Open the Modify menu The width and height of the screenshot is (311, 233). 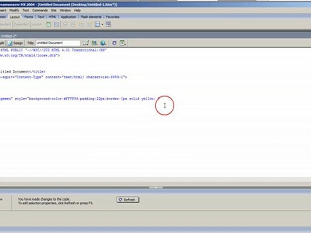14,10
